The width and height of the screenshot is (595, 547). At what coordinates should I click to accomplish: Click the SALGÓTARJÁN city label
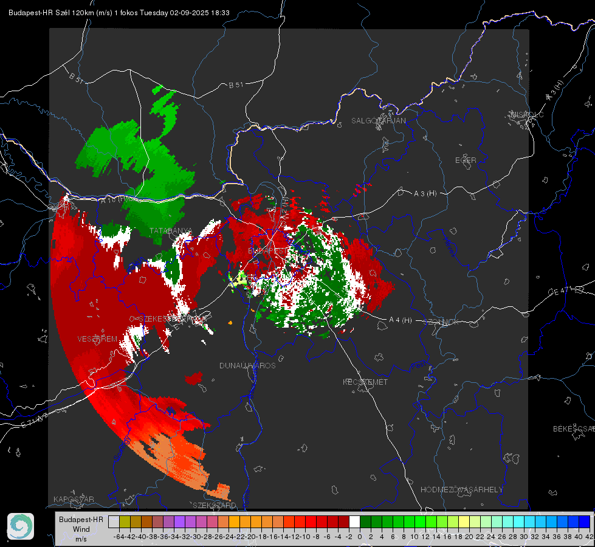(378, 121)
